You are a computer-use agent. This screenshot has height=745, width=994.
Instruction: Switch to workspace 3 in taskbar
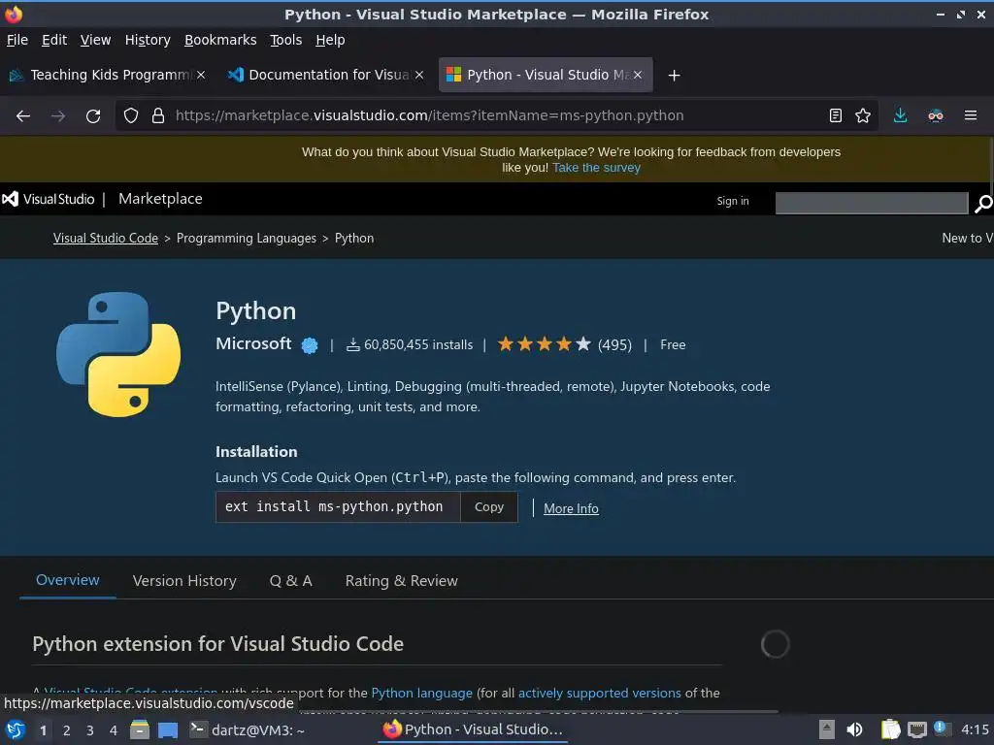(x=90, y=730)
